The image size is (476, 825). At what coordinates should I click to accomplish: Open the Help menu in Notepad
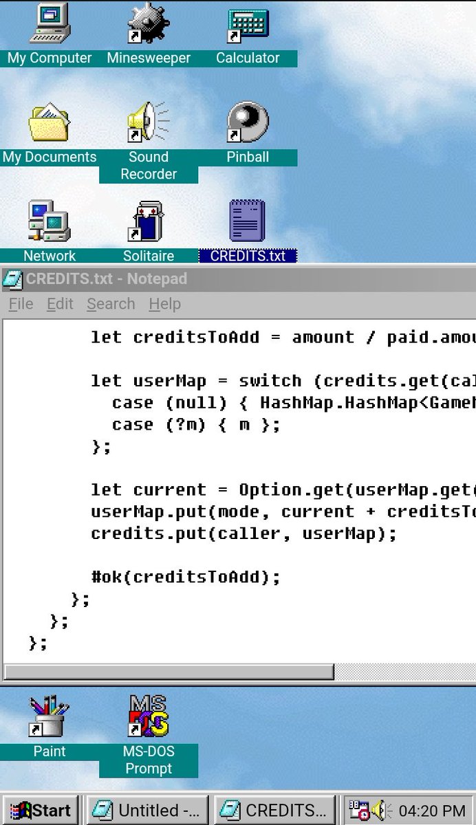tap(164, 304)
